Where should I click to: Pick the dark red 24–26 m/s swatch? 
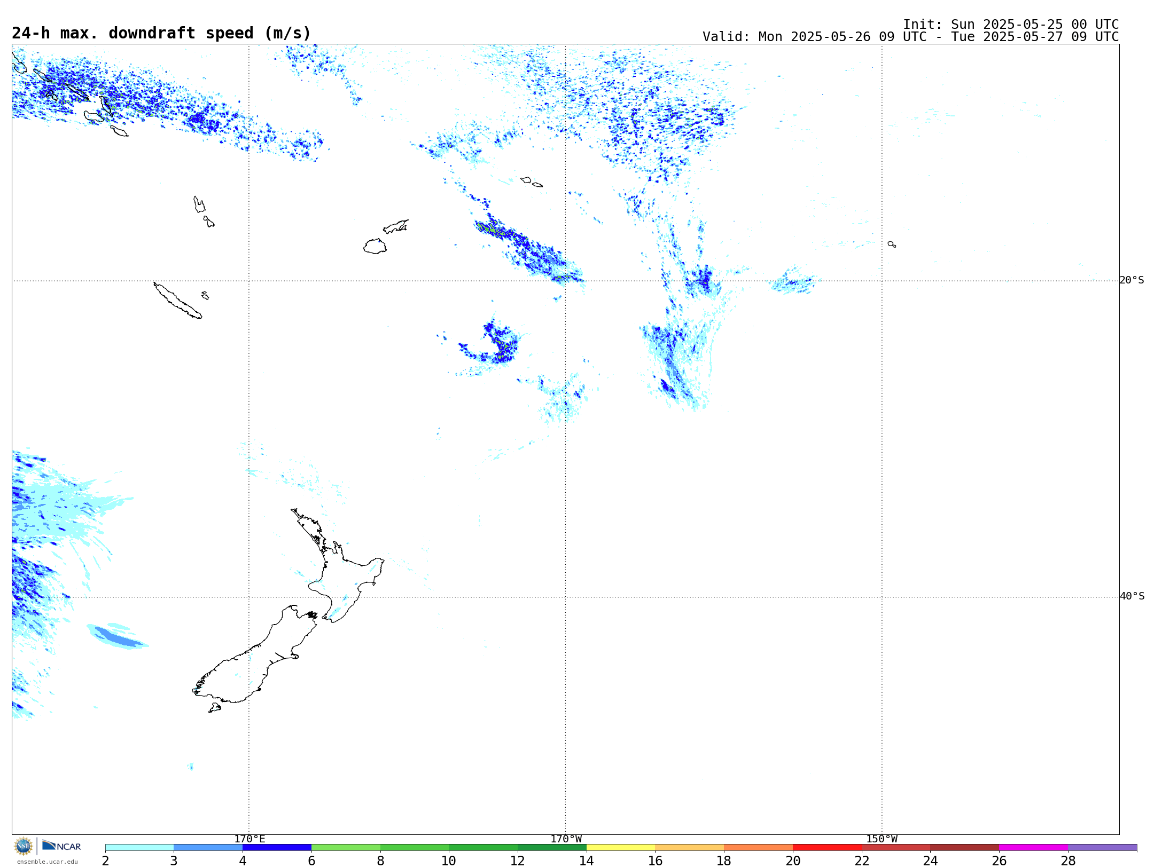[x=965, y=848]
